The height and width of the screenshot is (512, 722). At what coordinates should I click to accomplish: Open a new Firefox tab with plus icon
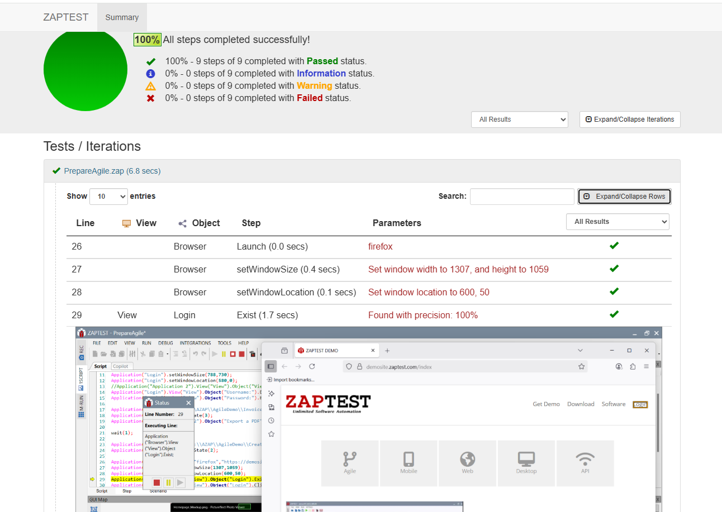click(387, 351)
